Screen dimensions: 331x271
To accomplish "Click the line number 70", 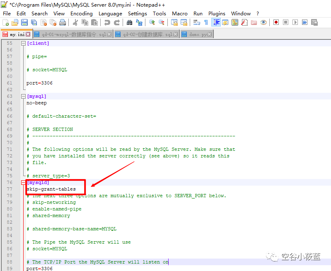I will point(10,143).
